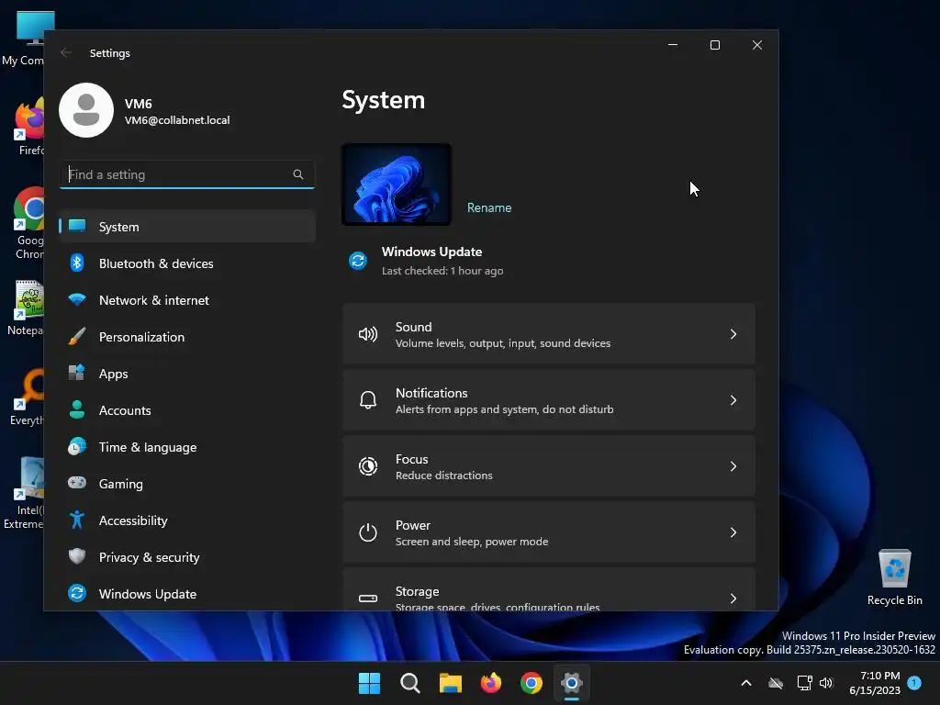940x705 pixels.
Task: Click the System monitor icon in sidebar
Action: pyautogui.click(x=77, y=226)
